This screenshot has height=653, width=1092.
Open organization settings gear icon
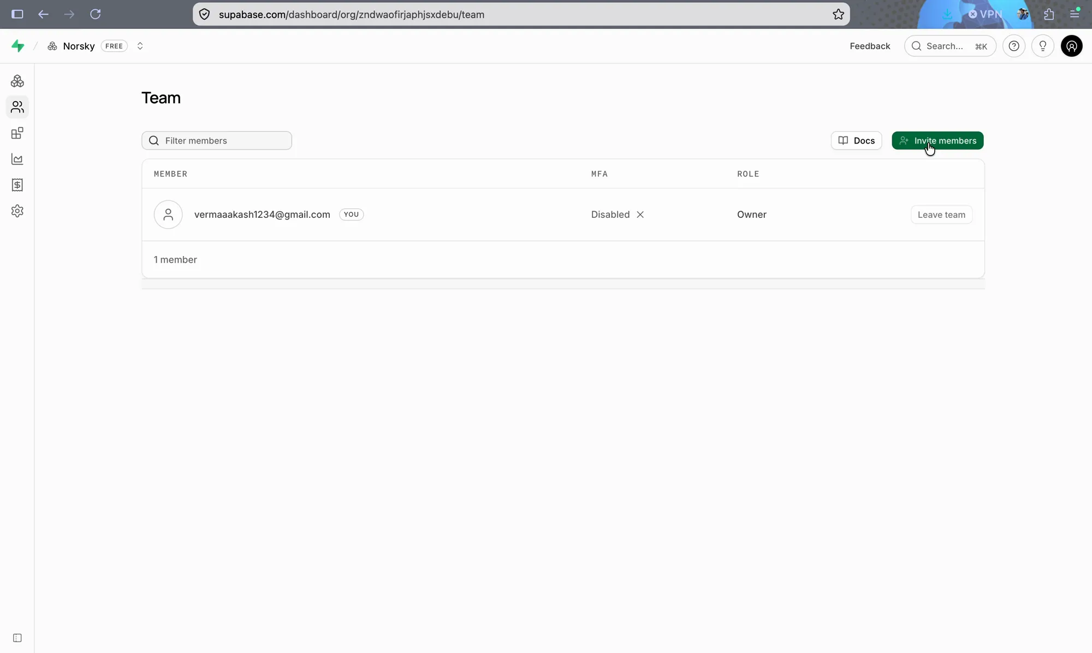(x=17, y=211)
